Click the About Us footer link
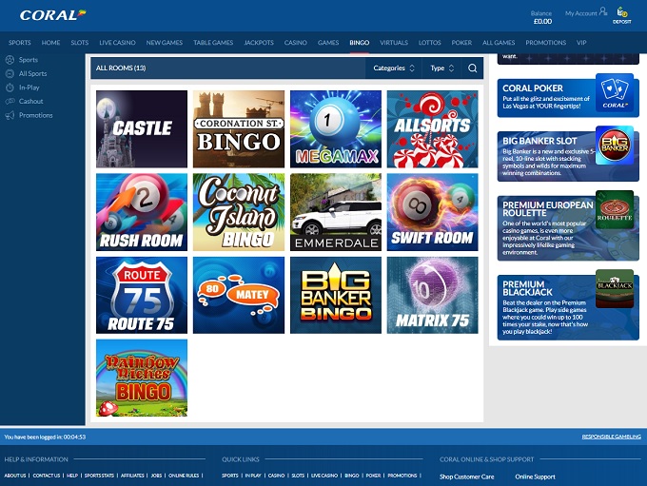 point(15,476)
